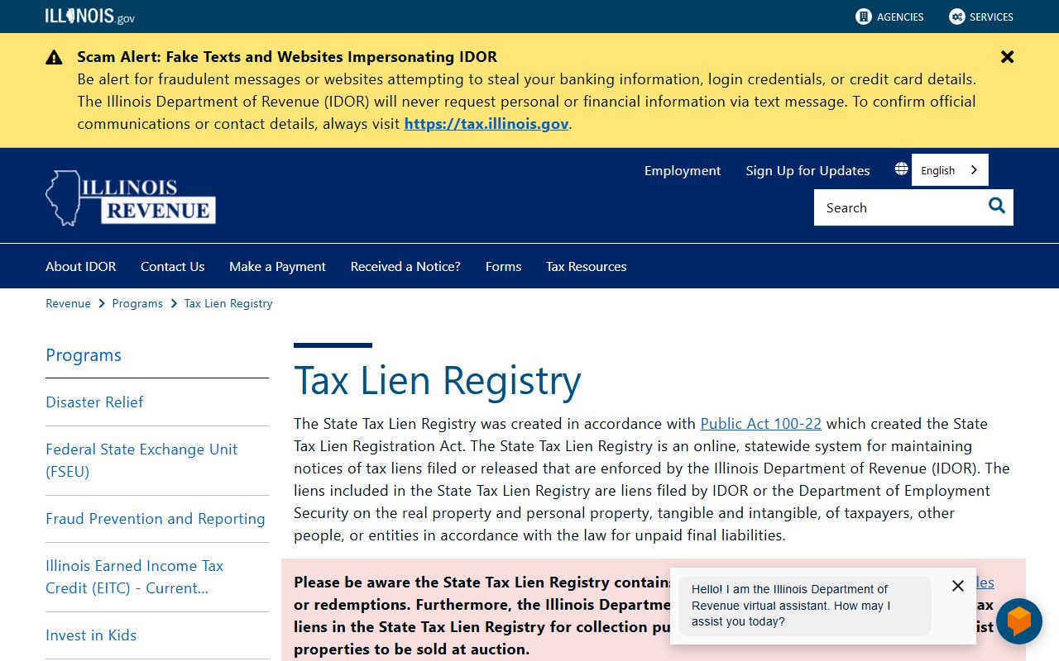The width and height of the screenshot is (1059, 661).
Task: Click the search magnifier icon
Action: point(997,207)
